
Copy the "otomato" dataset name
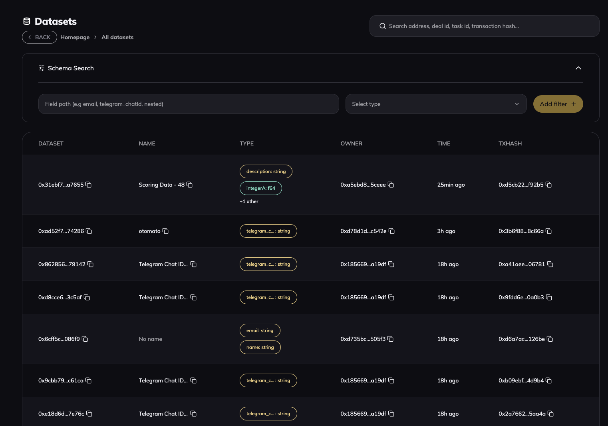click(x=165, y=231)
